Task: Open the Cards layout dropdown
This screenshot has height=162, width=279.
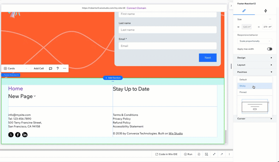Action: tap(15, 68)
